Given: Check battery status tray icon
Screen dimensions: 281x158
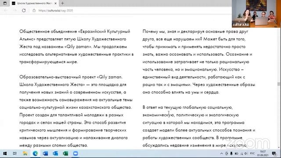Looking at the screenshot, I should (x=236, y=154).
